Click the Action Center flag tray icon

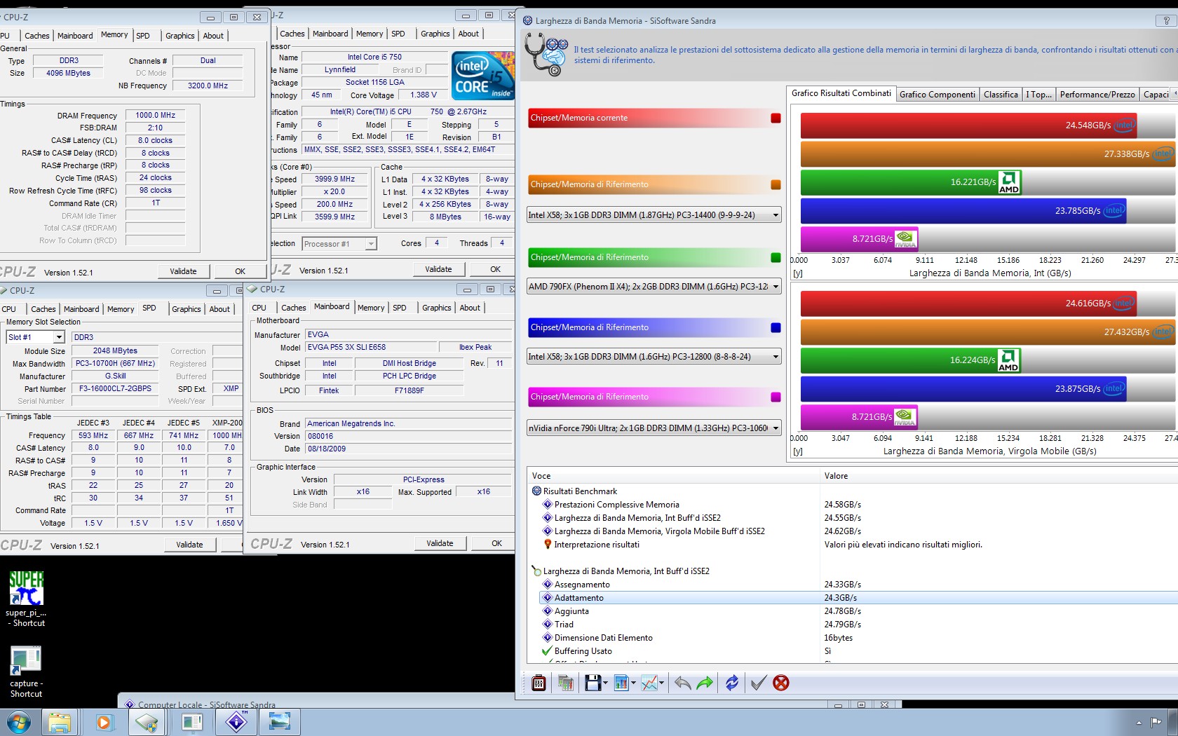click(1156, 722)
